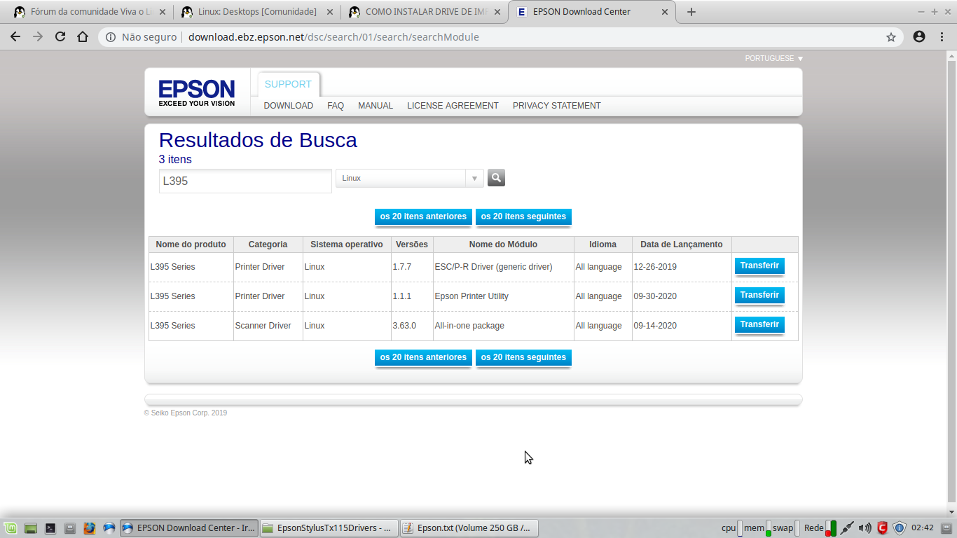Switch to Epson.txt taskbar window
The width and height of the screenshot is (957, 538).
pos(469,528)
